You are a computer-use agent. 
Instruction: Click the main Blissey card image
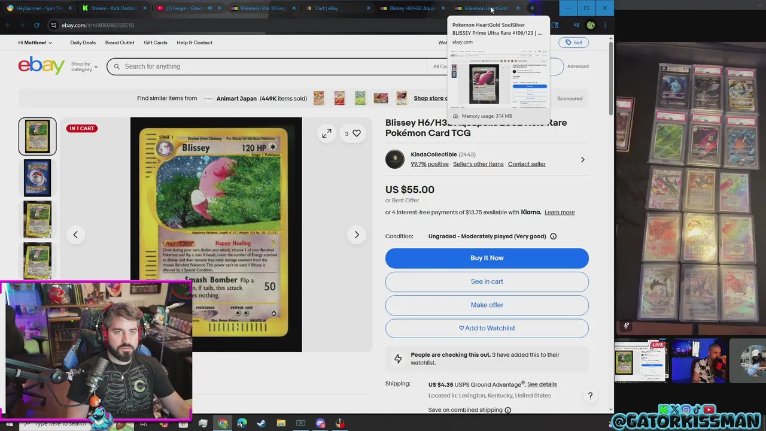point(216,235)
